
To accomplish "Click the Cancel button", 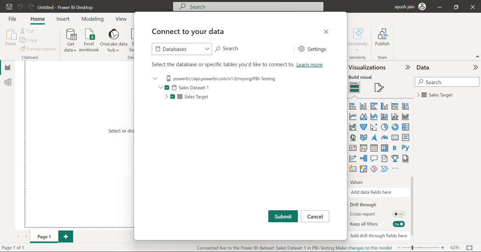I will coord(315,216).
